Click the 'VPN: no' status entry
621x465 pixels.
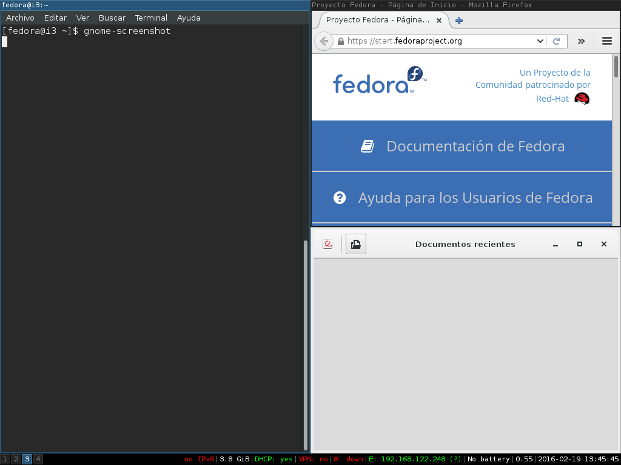pos(314,459)
